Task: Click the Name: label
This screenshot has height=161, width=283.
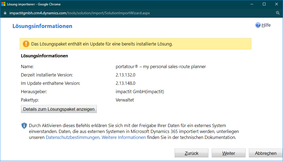Action: coord(27,67)
